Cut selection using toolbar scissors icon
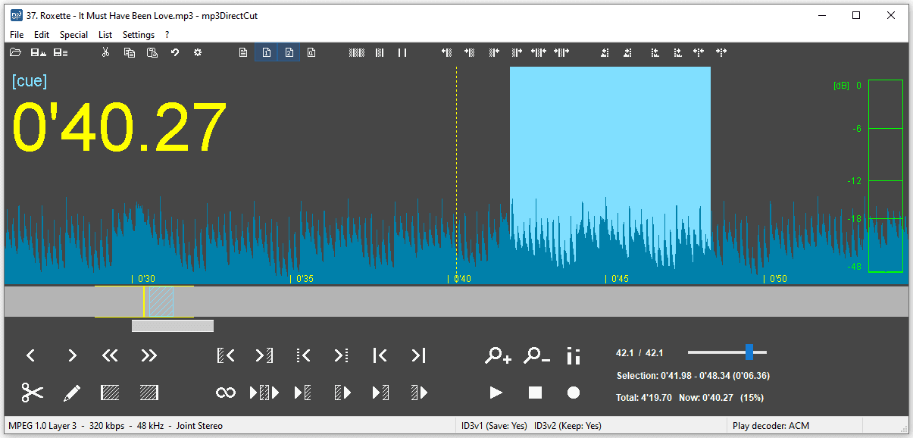 (106, 52)
